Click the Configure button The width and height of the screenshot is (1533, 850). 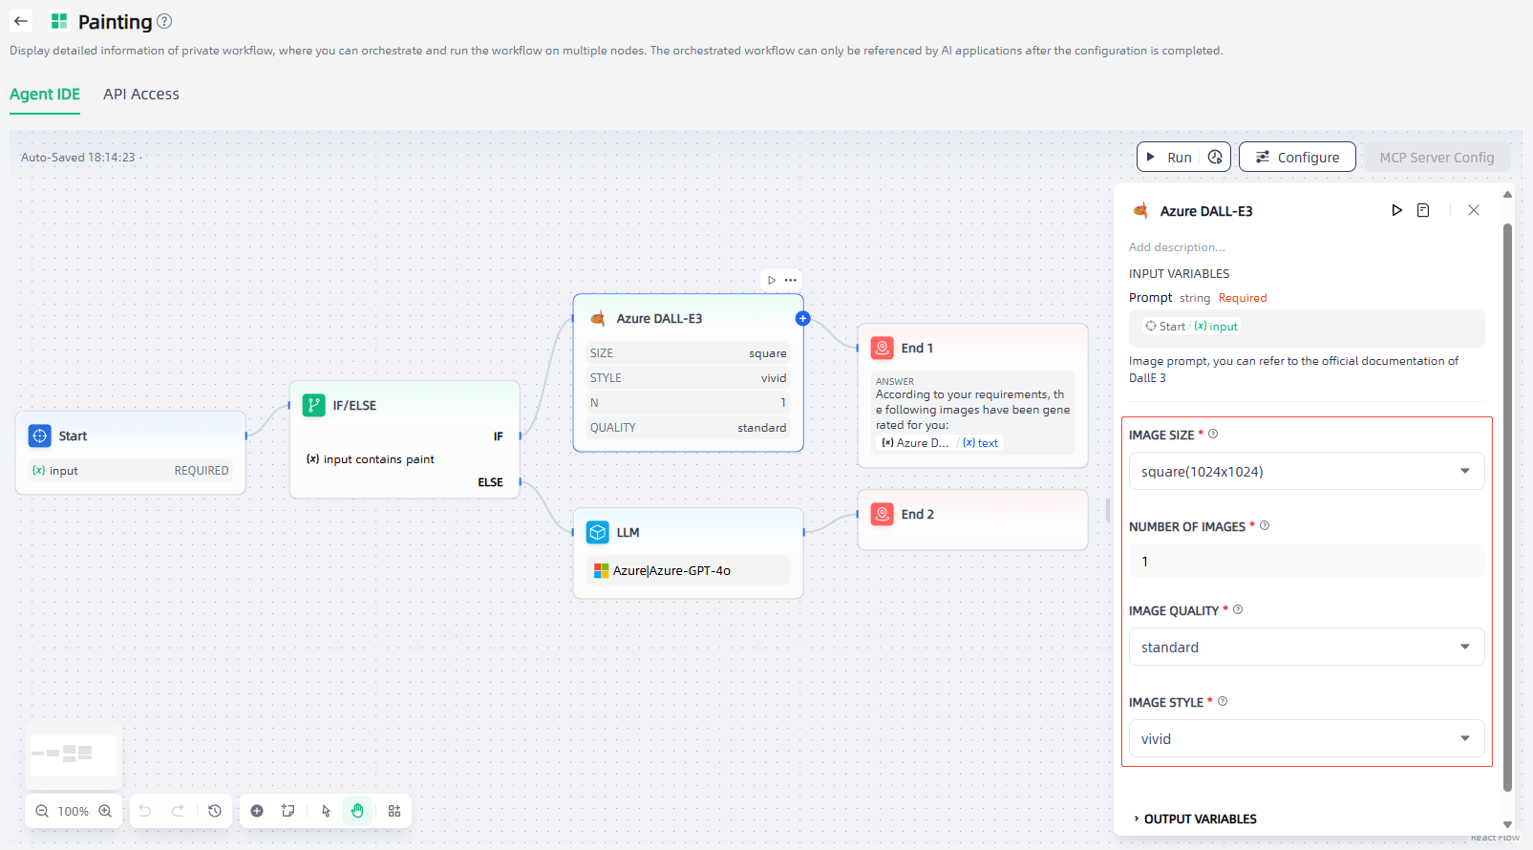(x=1297, y=157)
